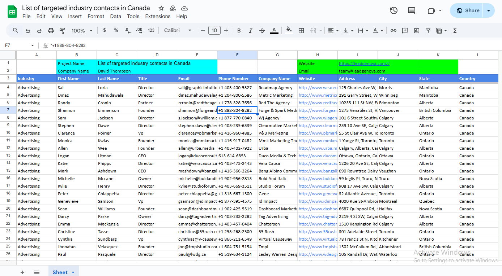Open the Insert menu
Image resolution: width=502 pixels, height=276 pixels.
(75, 16)
